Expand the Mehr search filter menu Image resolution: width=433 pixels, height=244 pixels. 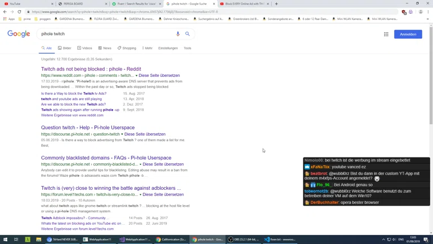coord(147,48)
